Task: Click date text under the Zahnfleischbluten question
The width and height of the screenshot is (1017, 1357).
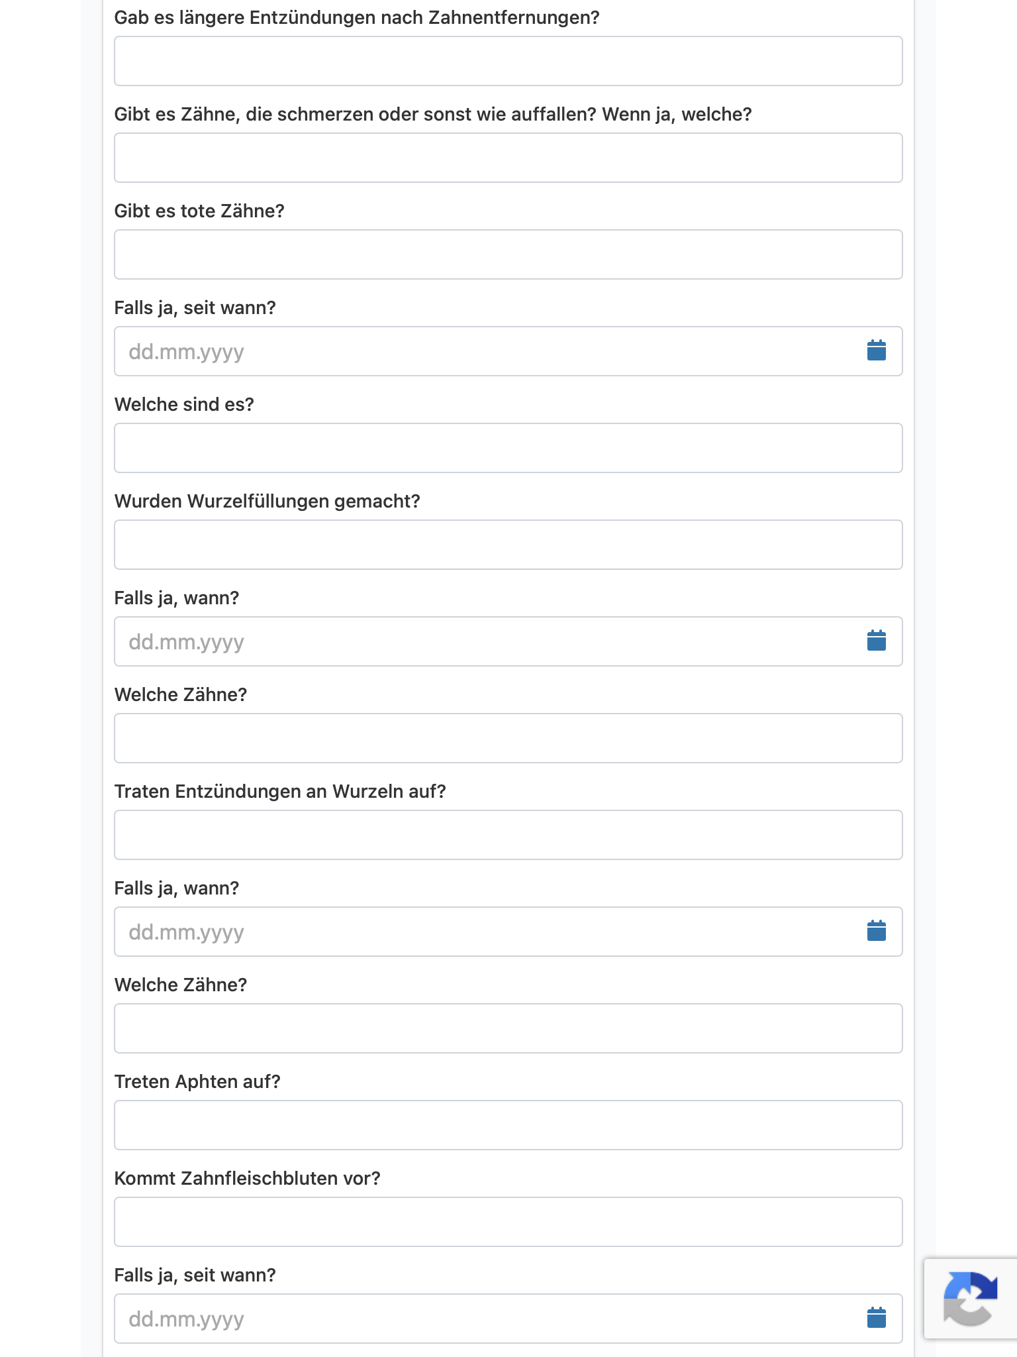Action: click(490, 1319)
